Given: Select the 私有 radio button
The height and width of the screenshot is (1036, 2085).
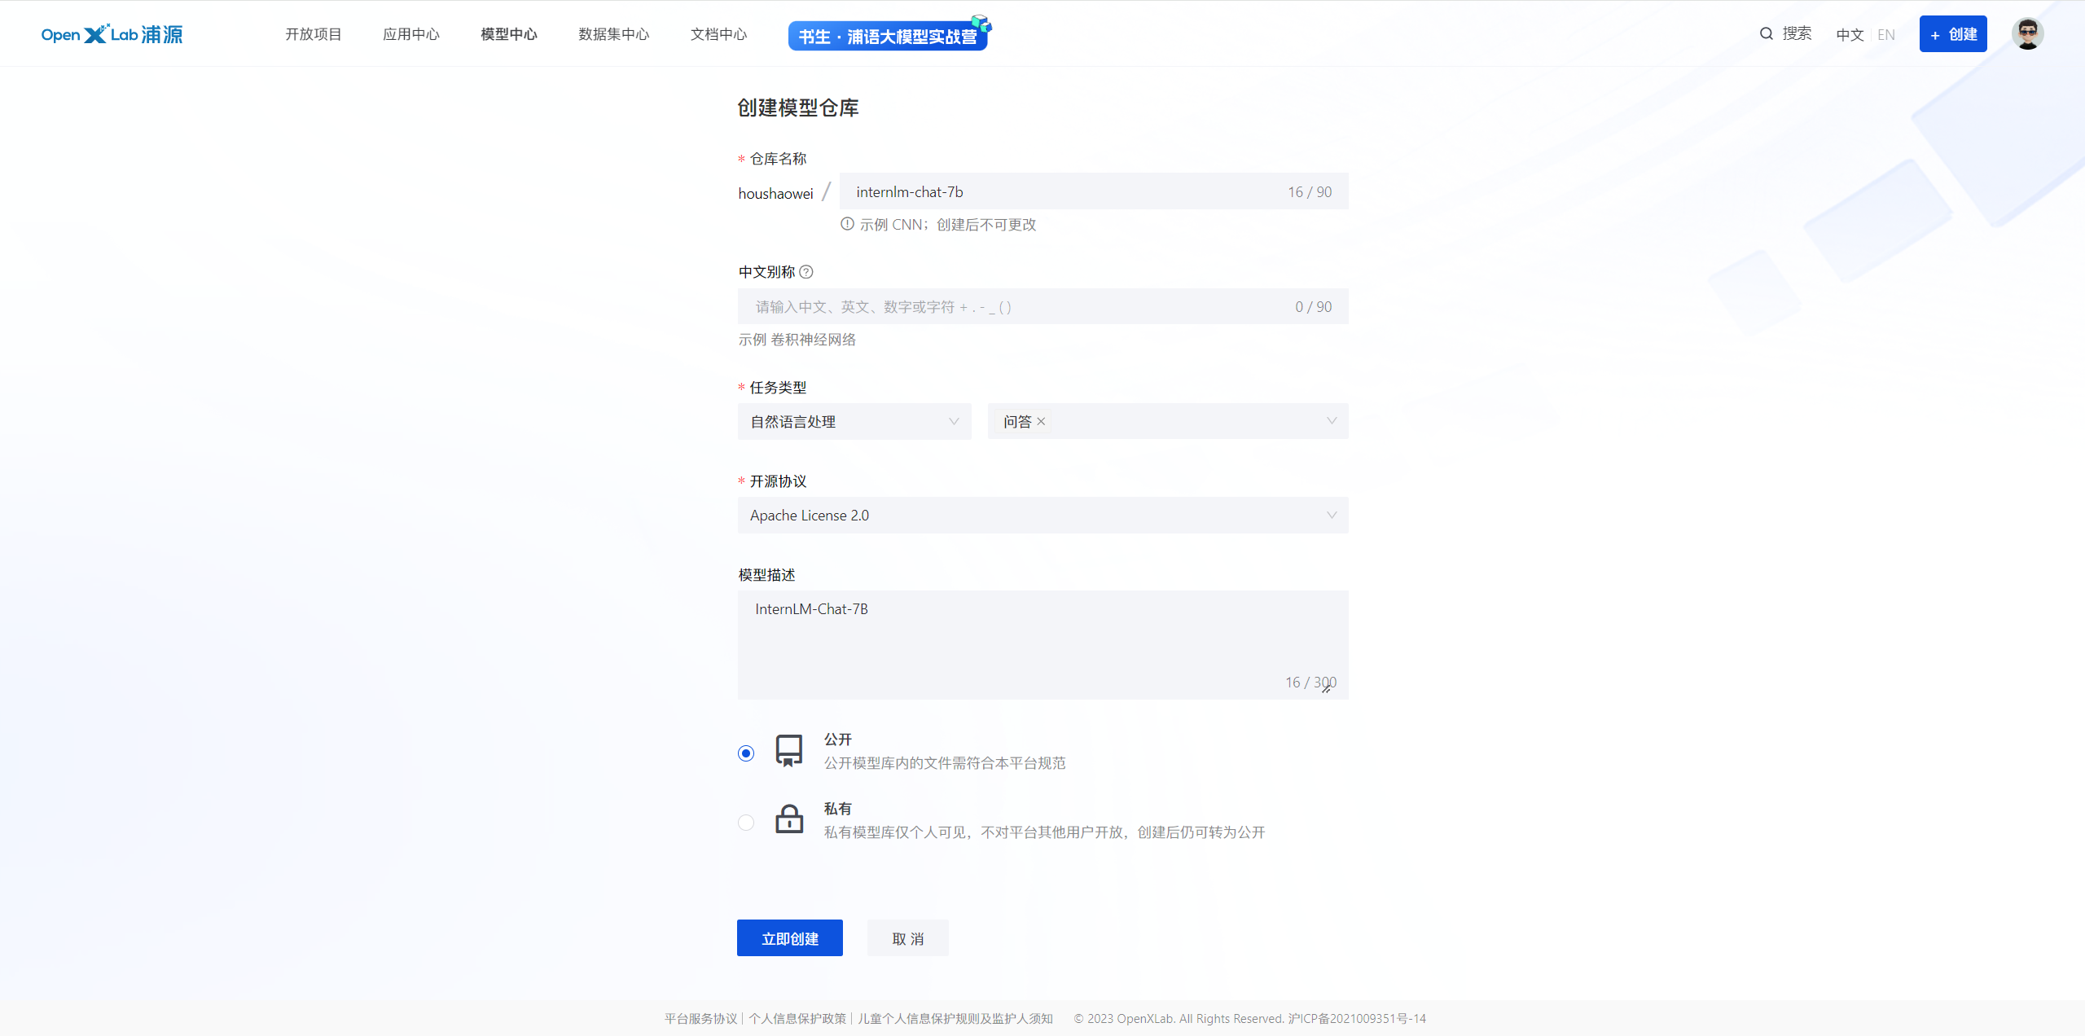Looking at the screenshot, I should pos(746,823).
